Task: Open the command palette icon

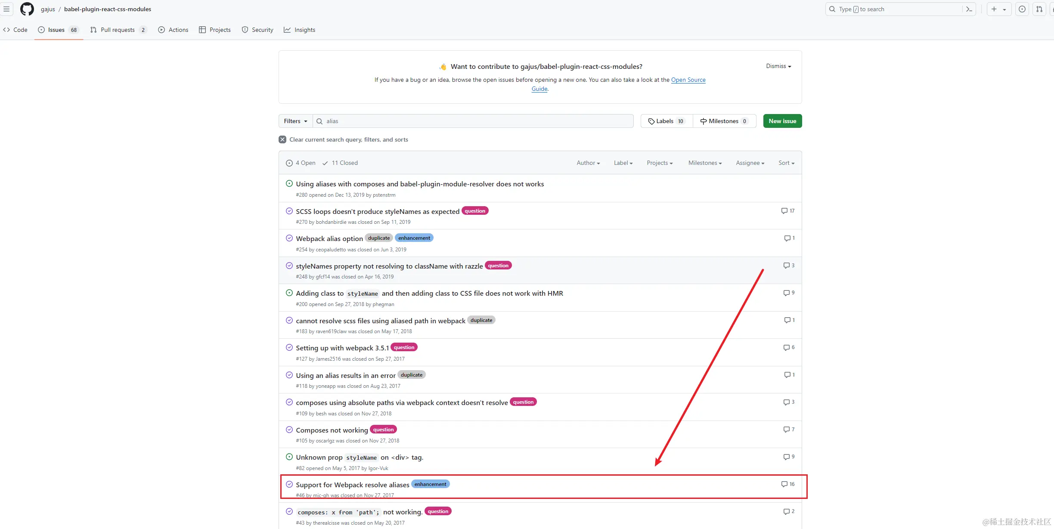Action: pyautogui.click(x=969, y=9)
